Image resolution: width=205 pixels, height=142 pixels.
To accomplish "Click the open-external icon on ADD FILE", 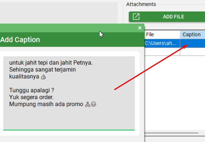I will pos(136,17).
